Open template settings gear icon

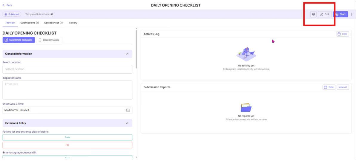(x=313, y=14)
